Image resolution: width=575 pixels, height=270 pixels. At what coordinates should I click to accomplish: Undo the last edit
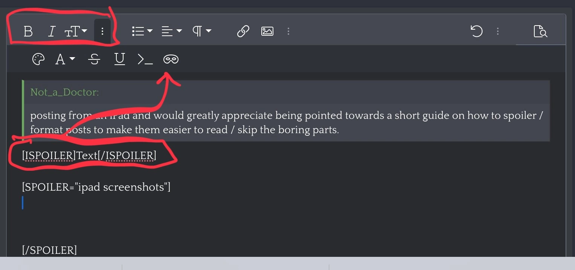click(477, 31)
